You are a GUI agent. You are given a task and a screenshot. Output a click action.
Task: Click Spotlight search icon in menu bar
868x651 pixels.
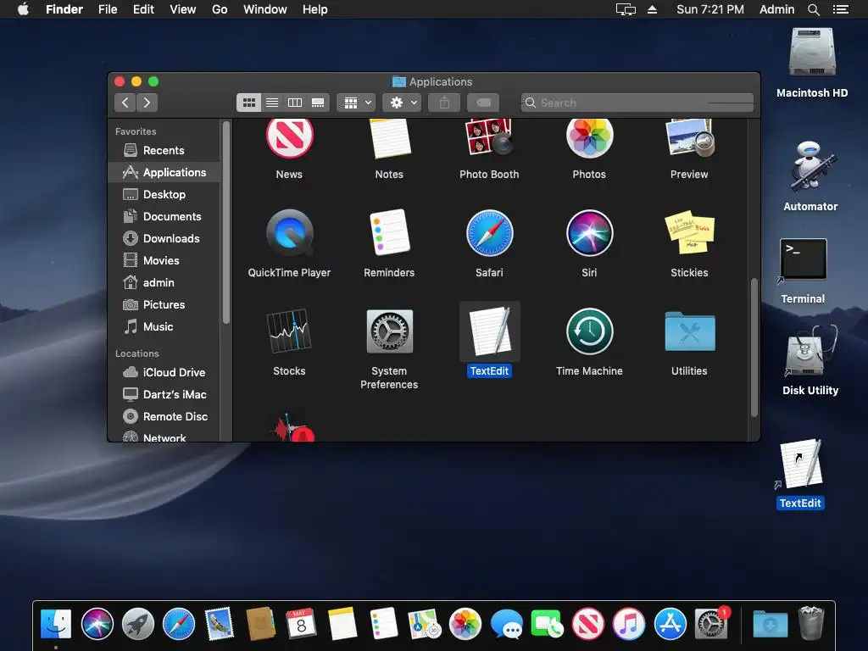(813, 9)
